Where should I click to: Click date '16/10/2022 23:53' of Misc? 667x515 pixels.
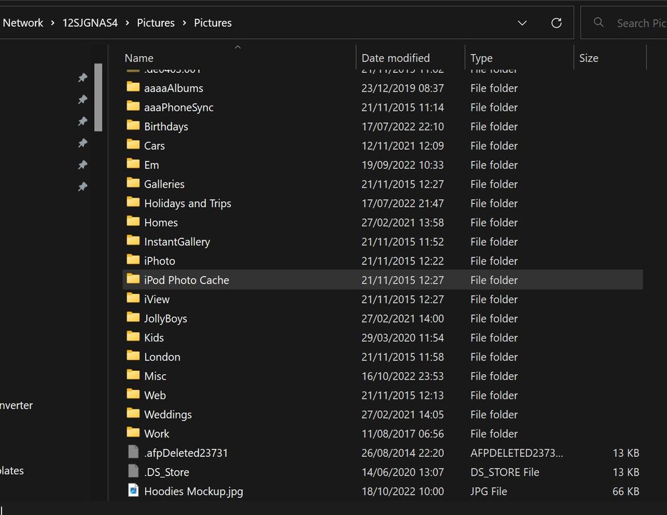[x=403, y=376]
